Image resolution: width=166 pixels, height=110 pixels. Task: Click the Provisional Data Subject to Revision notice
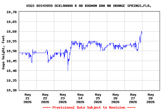89,107
